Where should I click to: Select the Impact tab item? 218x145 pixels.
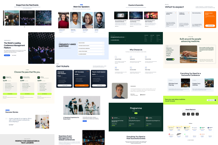[168, 56]
